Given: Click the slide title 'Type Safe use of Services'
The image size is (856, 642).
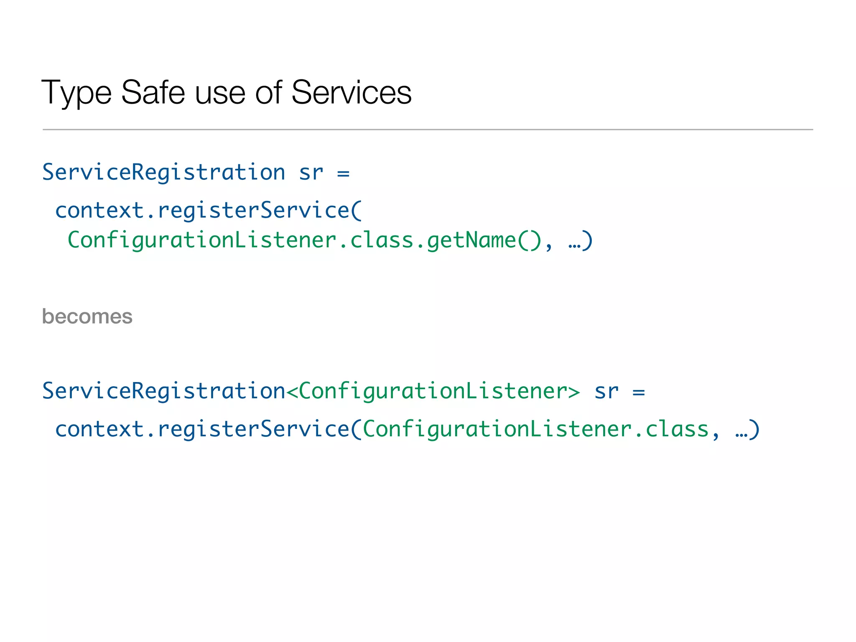Looking at the screenshot, I should (227, 93).
